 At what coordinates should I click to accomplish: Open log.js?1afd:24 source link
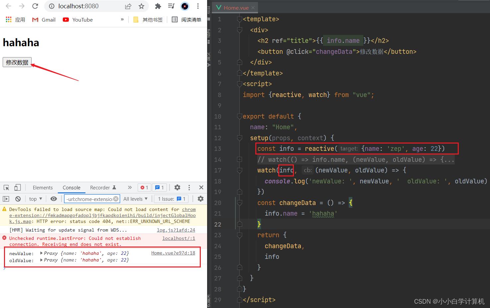click(176, 230)
